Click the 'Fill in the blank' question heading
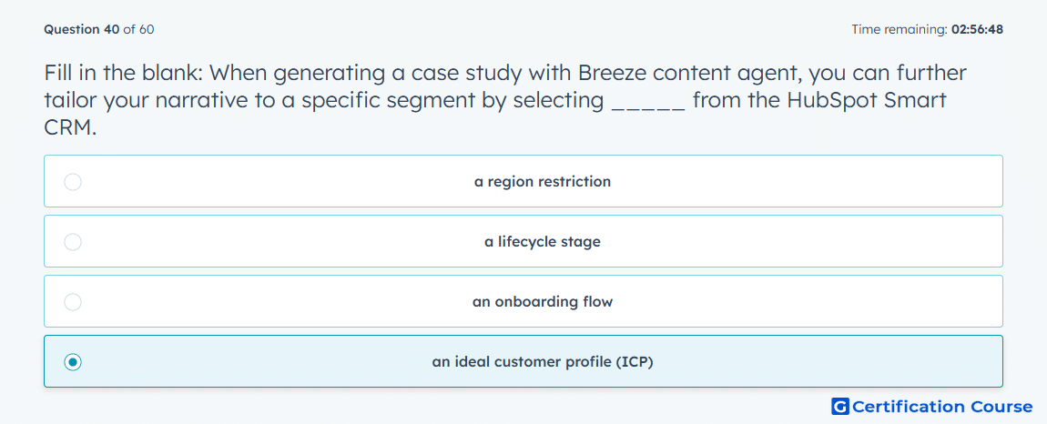Image resolution: width=1047 pixels, height=424 pixels. tap(124, 73)
